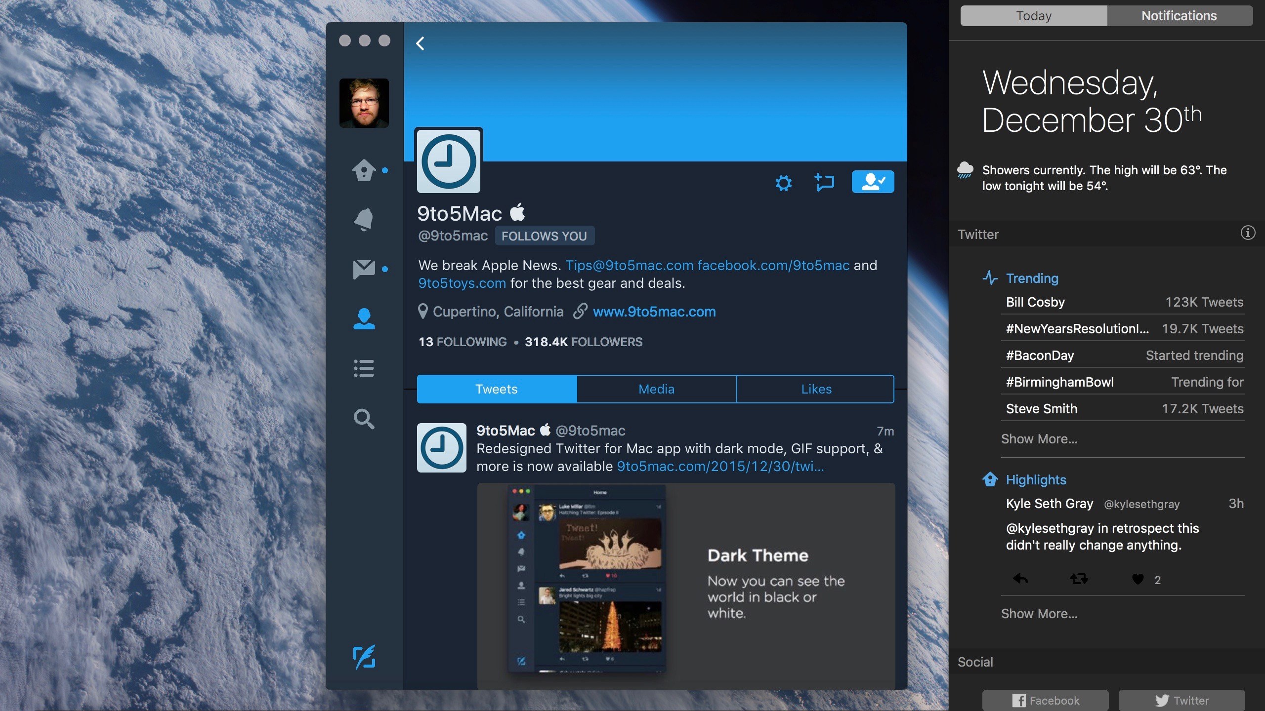Image resolution: width=1265 pixels, height=711 pixels.
Task: Expand Show More in the Trending list
Action: point(1039,438)
